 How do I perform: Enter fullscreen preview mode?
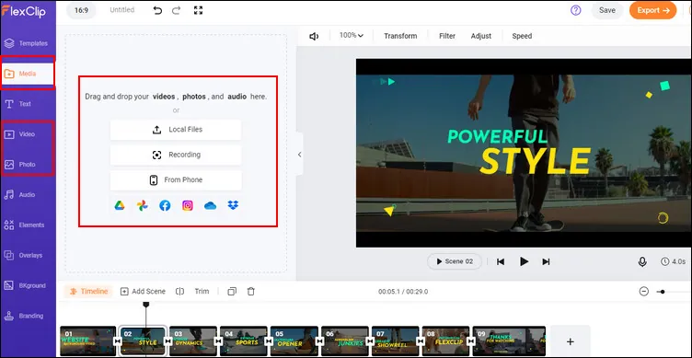pyautogui.click(x=198, y=11)
